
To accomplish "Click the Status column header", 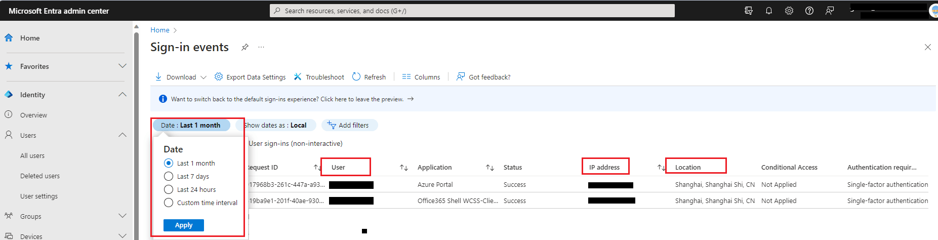I will 513,168.
